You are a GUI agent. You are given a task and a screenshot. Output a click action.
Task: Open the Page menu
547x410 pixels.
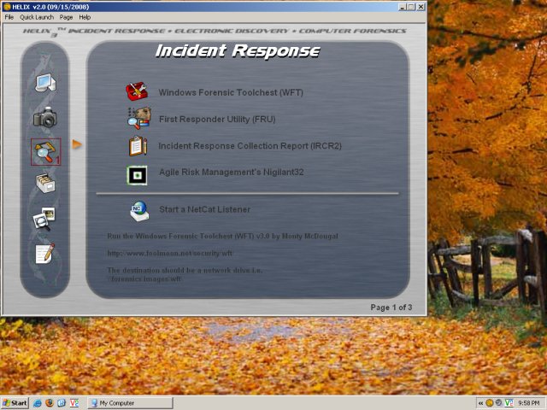click(x=66, y=17)
